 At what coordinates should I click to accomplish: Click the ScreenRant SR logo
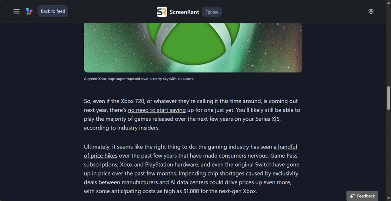click(x=162, y=12)
